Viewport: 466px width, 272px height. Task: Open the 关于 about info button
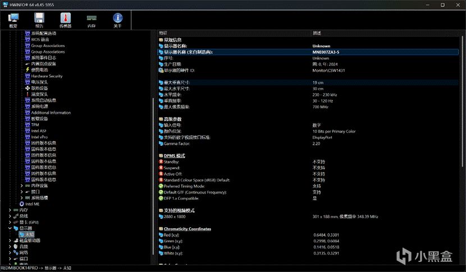(118, 20)
